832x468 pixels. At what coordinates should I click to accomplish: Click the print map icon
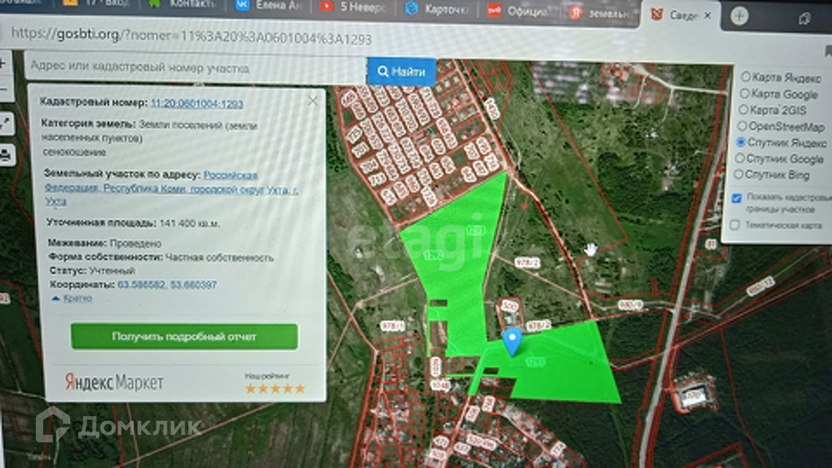pyautogui.click(x=6, y=155)
